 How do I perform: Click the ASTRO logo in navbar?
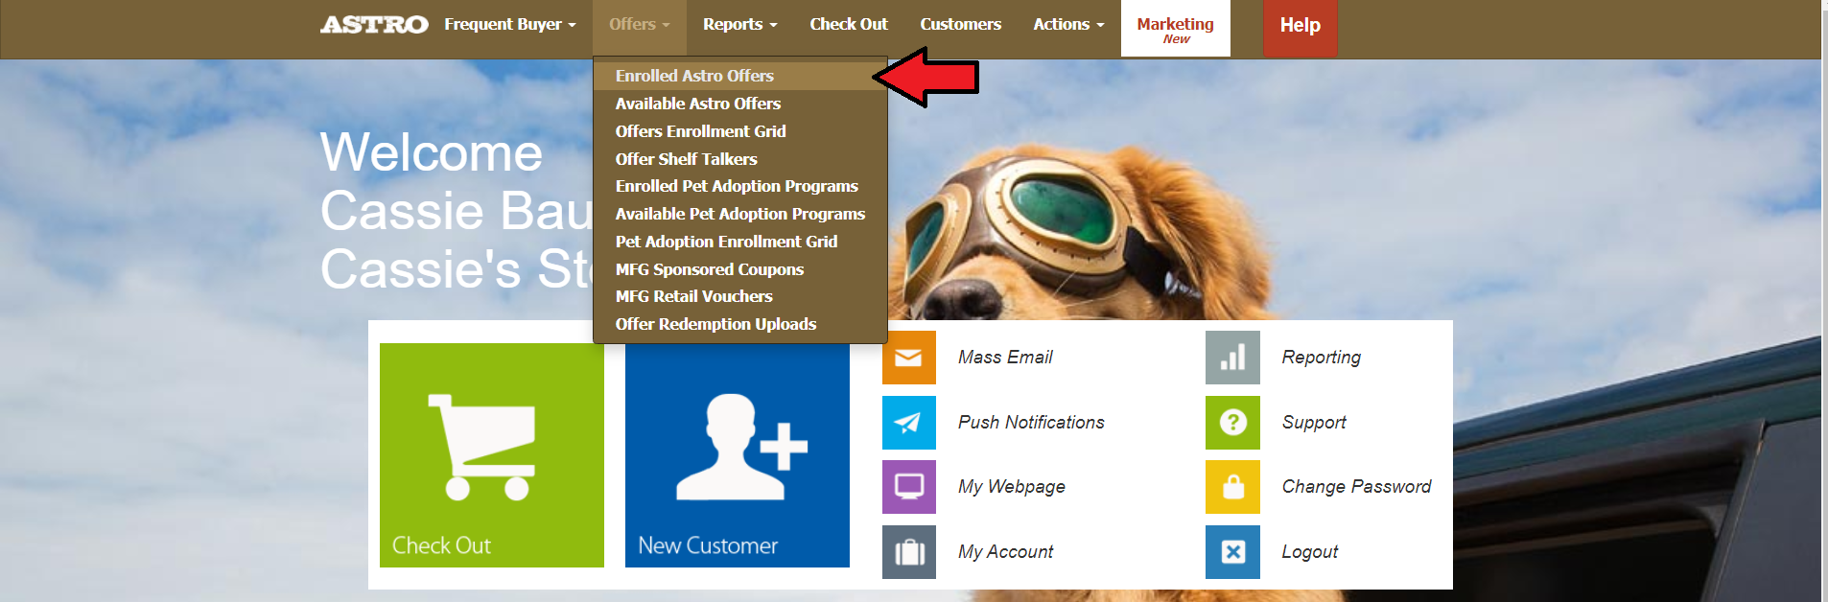(x=374, y=25)
